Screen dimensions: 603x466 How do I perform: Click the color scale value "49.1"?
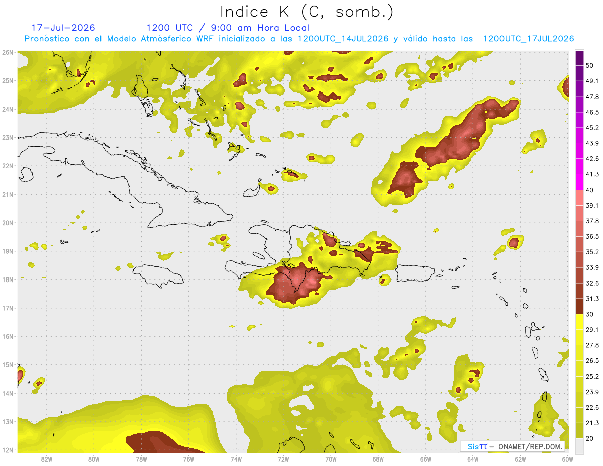tap(592, 81)
